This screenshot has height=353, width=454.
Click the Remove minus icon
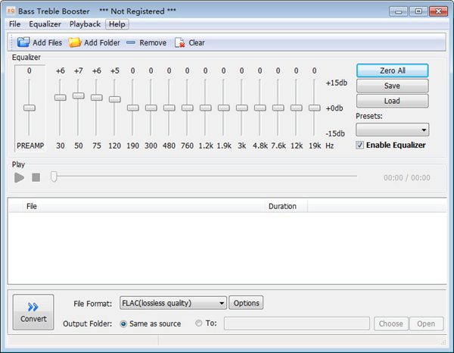pos(131,42)
